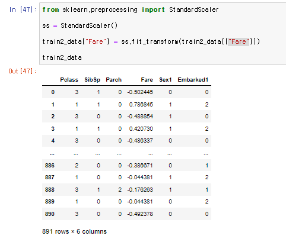This screenshot has width=286, height=239.
Task: Click the Sex1 column header
Action: pos(166,80)
